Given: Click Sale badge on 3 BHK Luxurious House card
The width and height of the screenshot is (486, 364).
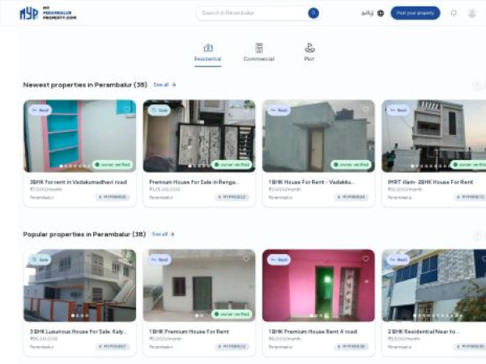Looking at the screenshot, I should pos(40,260).
